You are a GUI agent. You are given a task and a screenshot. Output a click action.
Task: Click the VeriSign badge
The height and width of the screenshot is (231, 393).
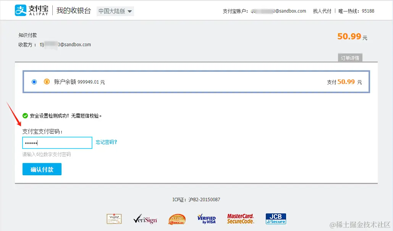(x=145, y=219)
